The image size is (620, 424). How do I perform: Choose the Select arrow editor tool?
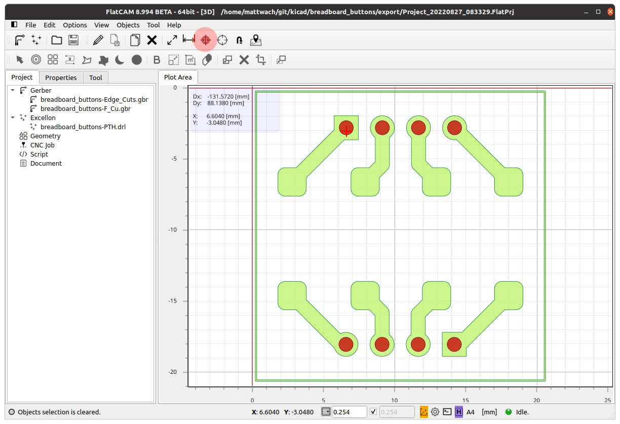[19, 60]
